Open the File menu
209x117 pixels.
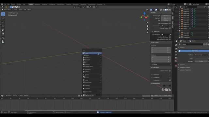click(x=5, y=4)
